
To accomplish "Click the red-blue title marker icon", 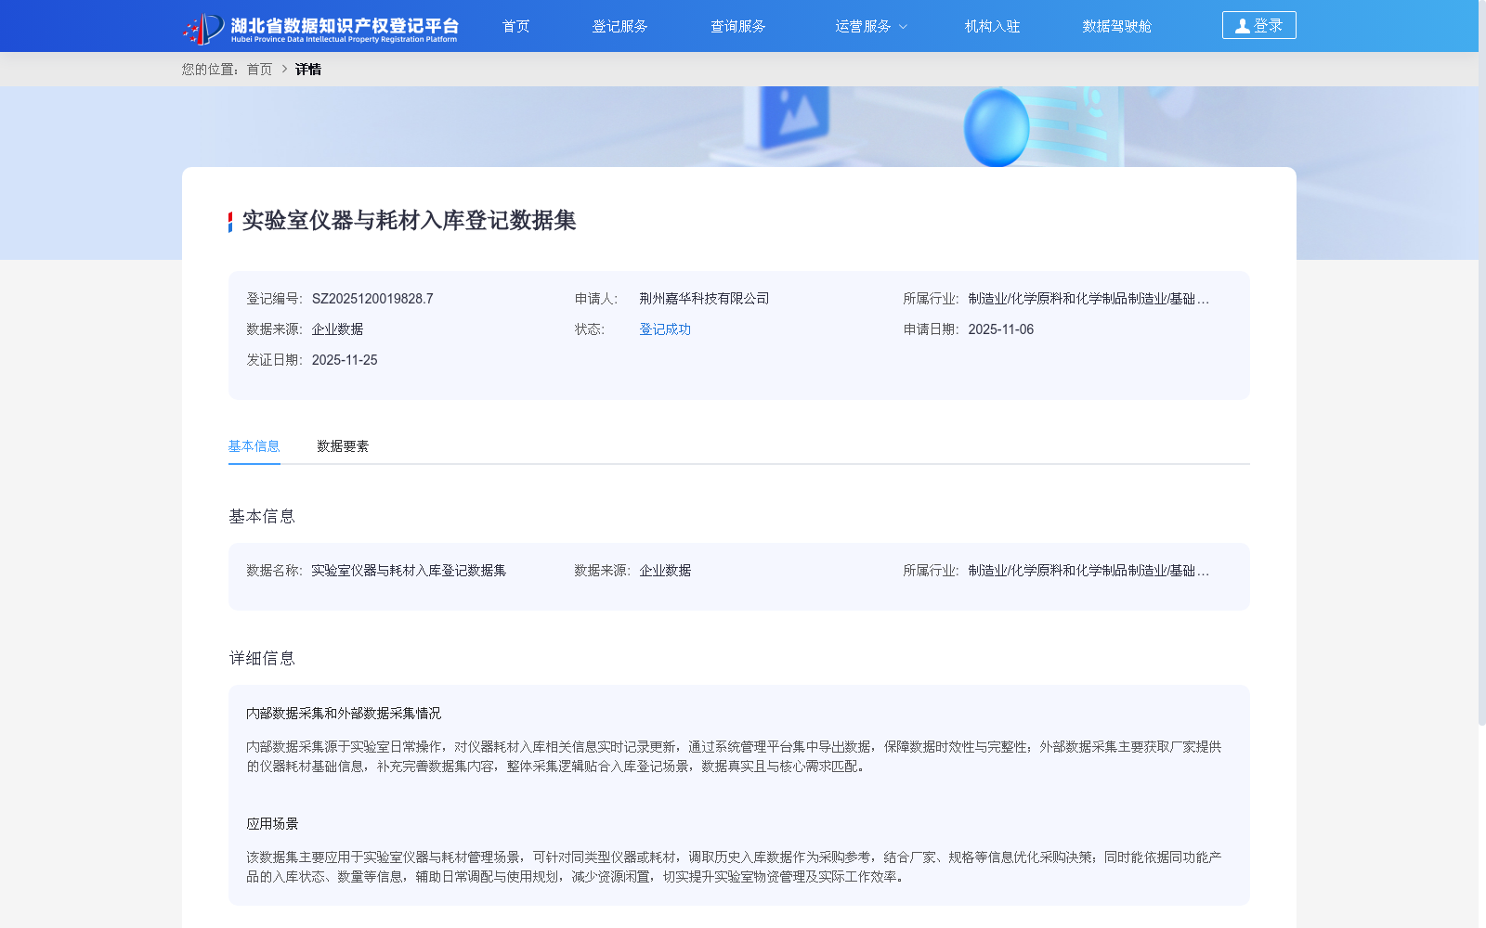I will 230,222.
